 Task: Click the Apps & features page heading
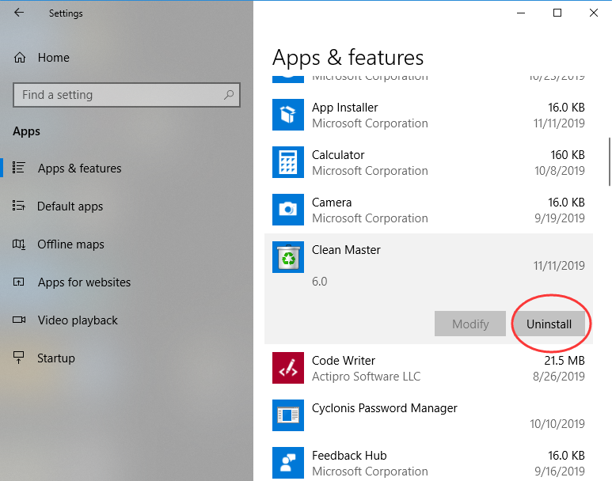[x=348, y=58]
